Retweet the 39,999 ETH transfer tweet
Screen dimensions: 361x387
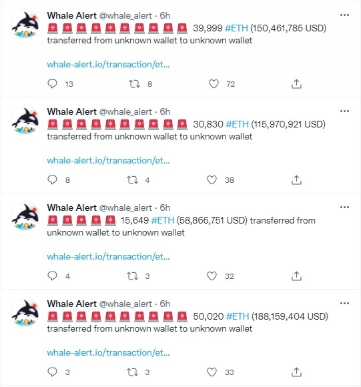[x=134, y=84]
